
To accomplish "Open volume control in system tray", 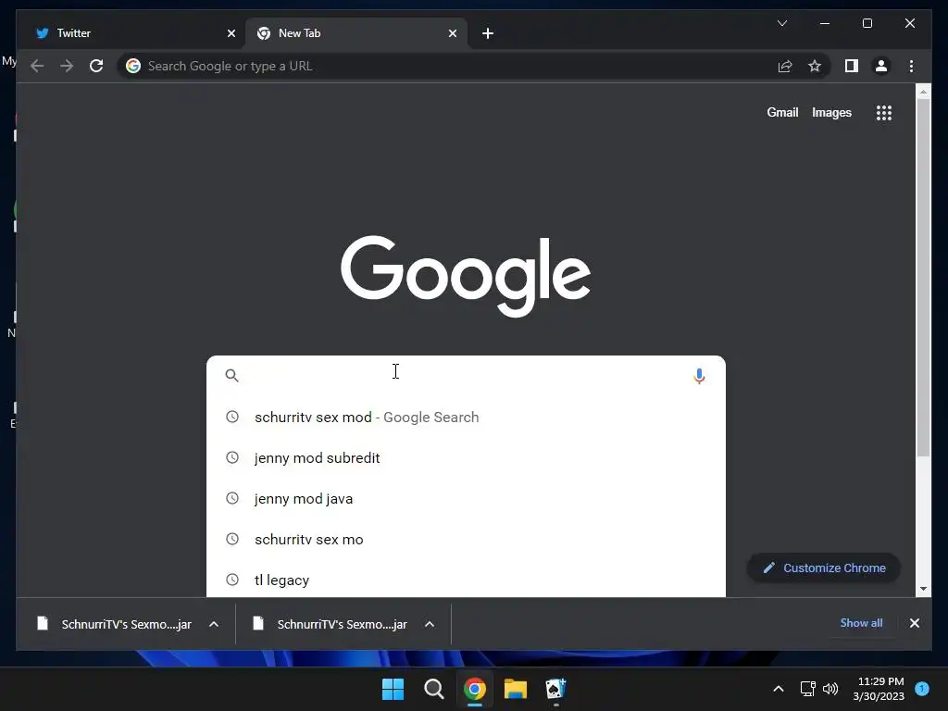I will pyautogui.click(x=830, y=689).
